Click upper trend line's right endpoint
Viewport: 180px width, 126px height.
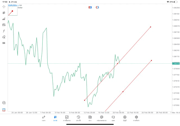[150, 27]
